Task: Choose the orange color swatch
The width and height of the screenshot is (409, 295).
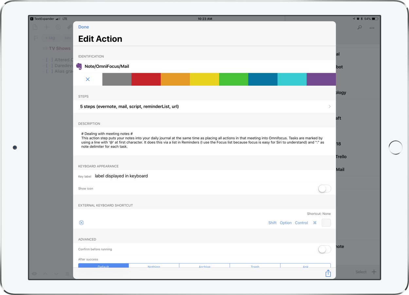Action: (x=175, y=79)
